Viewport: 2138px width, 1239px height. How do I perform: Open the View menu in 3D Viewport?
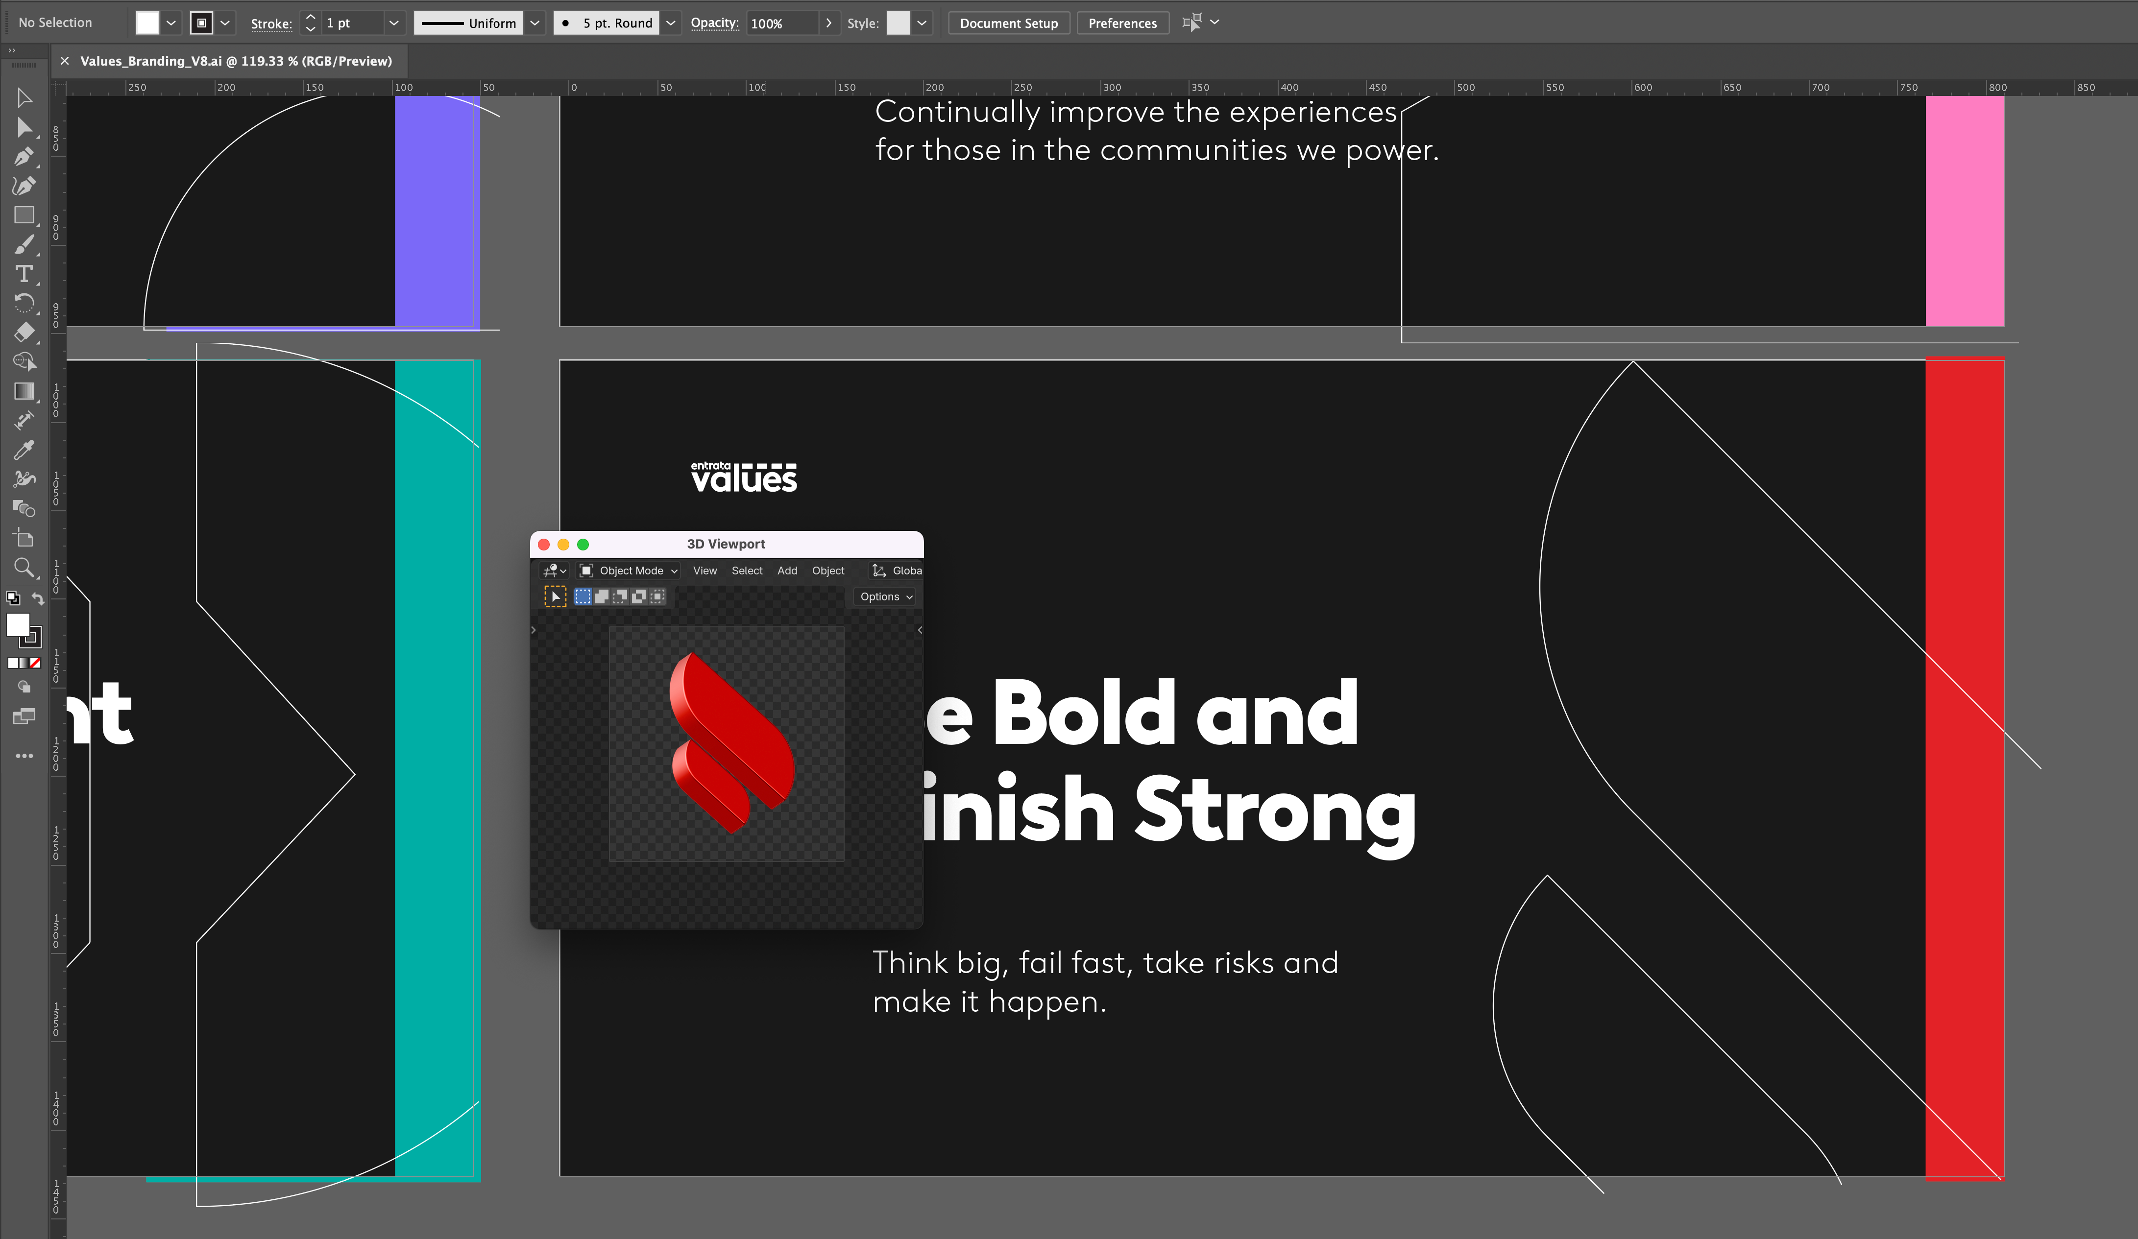(704, 571)
